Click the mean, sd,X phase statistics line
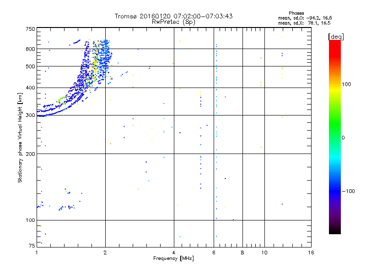 [x=304, y=22]
